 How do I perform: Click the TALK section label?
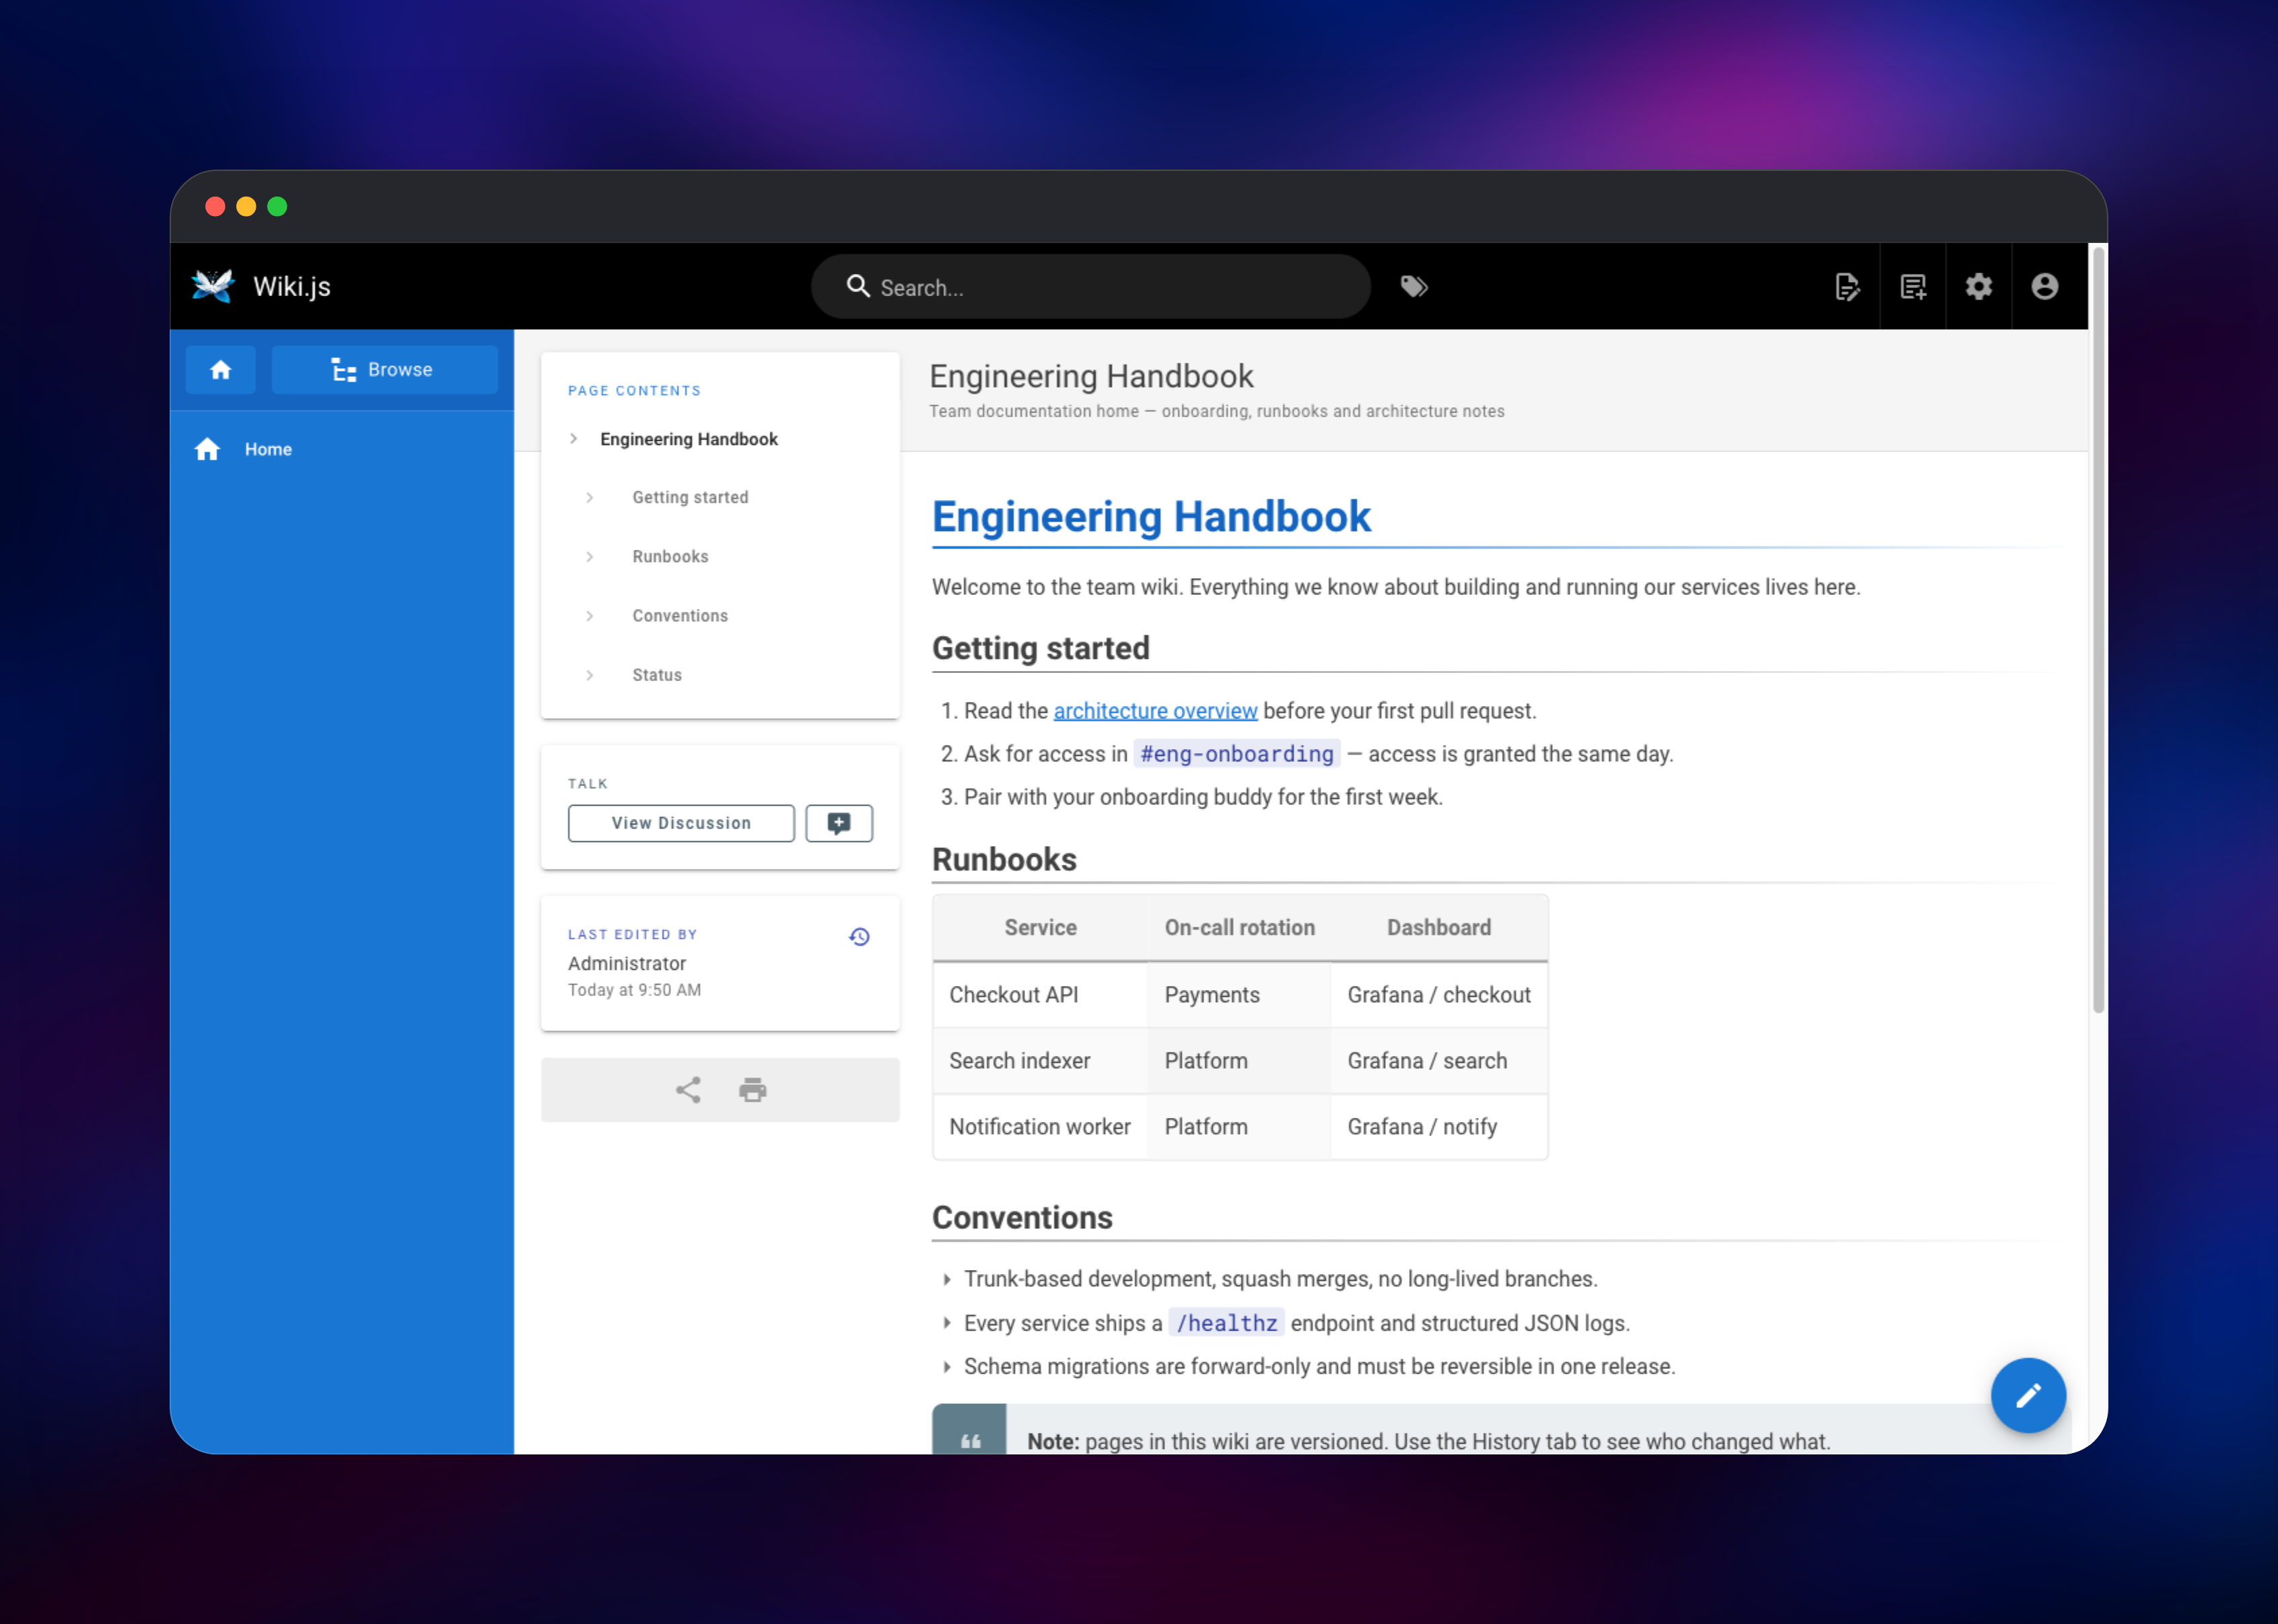(588, 784)
